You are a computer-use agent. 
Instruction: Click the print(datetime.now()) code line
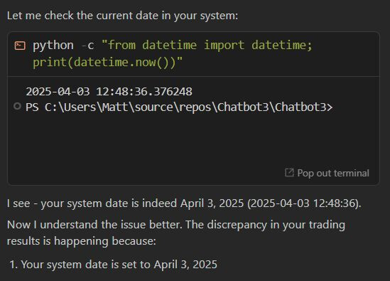pos(108,63)
